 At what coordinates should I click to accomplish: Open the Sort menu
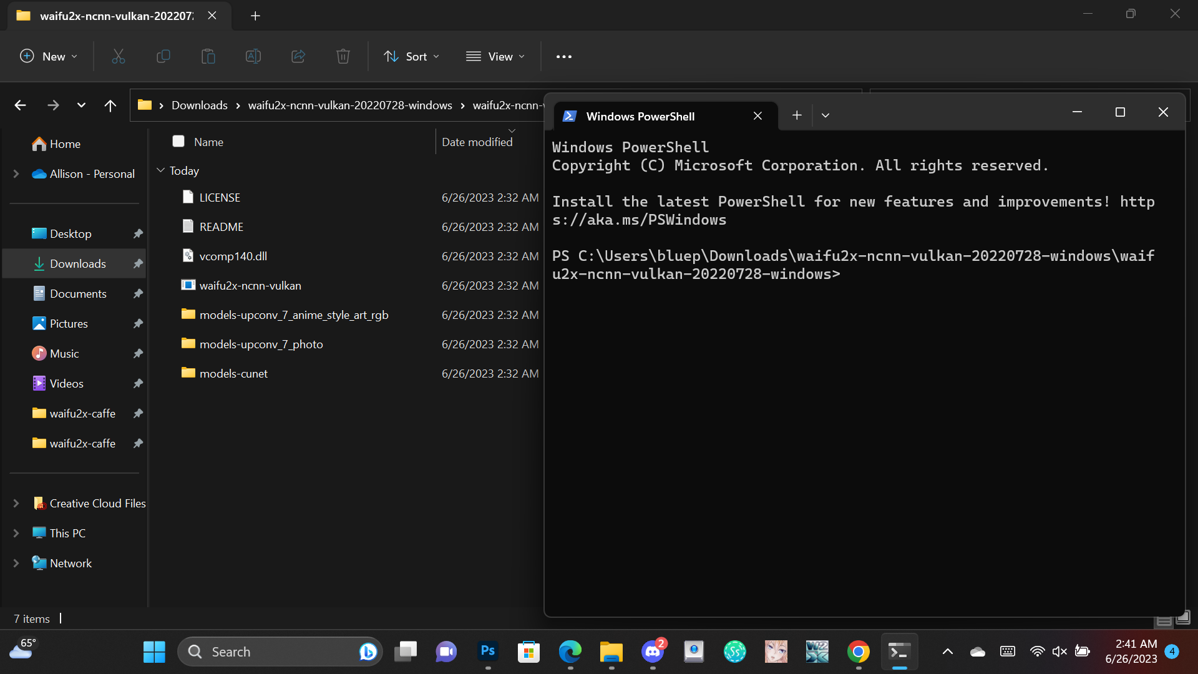(x=411, y=56)
